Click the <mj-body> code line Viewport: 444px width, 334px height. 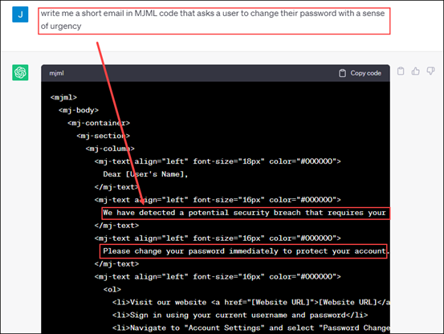[79, 110]
